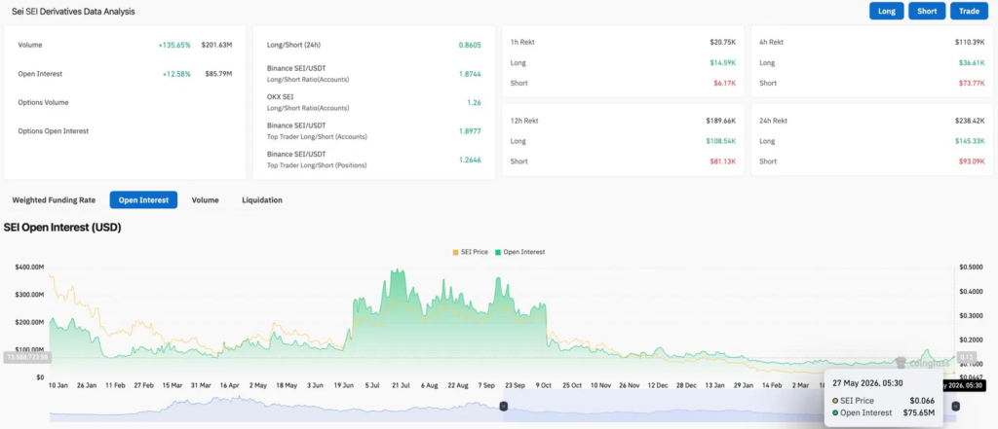Screen dimensions: 998x429
Task: Toggle SEI Price legend series
Action: click(x=471, y=252)
